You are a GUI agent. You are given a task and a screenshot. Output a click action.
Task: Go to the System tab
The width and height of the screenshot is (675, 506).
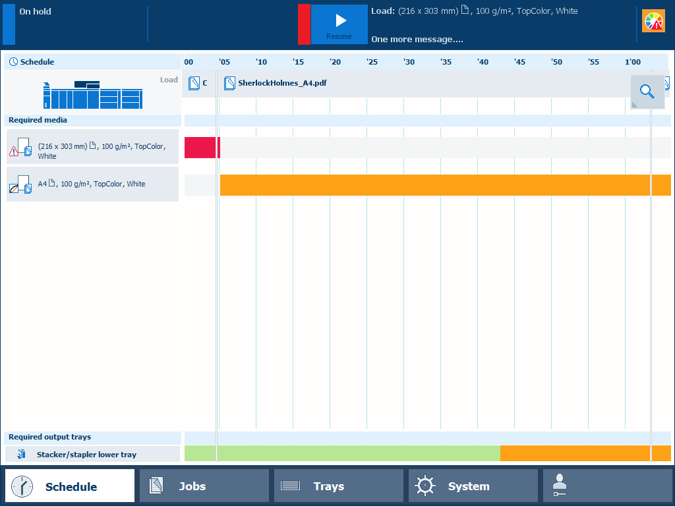(473, 486)
